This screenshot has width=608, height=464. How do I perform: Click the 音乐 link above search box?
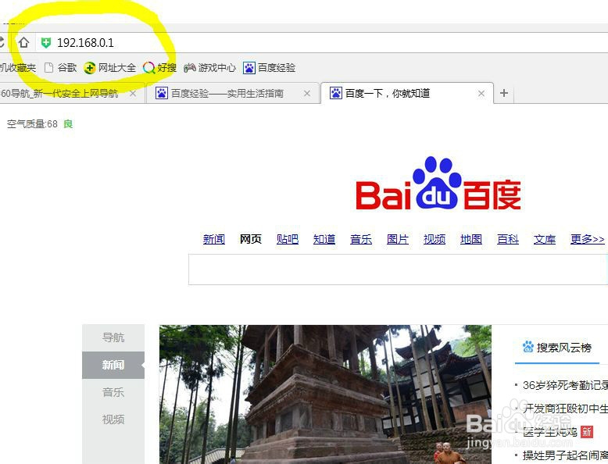[361, 239]
